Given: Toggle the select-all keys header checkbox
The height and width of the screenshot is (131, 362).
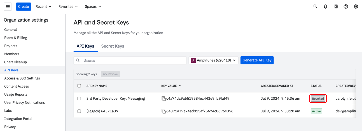Looking at the screenshot, I should tap(79, 86).
